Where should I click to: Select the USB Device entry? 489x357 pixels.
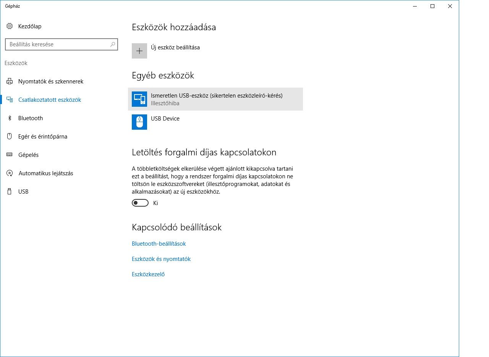(x=215, y=122)
